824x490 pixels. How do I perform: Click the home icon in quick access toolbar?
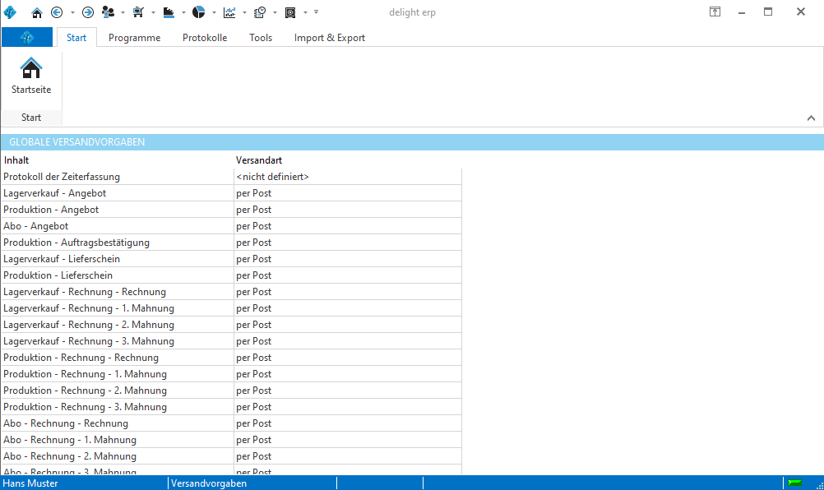pyautogui.click(x=36, y=12)
